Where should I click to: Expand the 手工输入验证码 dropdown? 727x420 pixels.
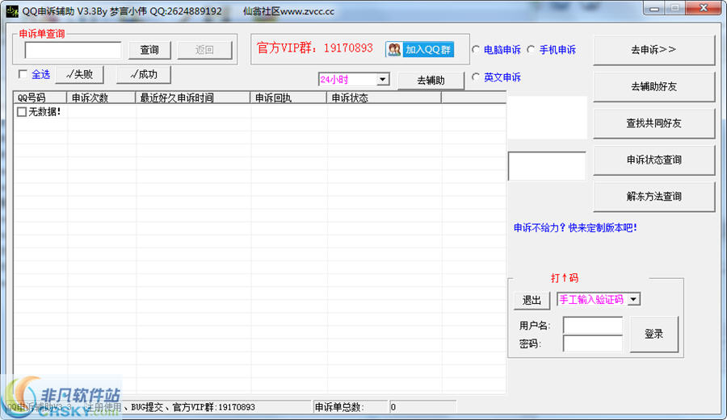coord(634,299)
